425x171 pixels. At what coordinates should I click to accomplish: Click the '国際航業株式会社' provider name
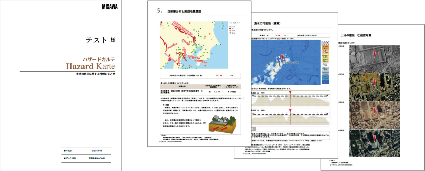point(97,158)
